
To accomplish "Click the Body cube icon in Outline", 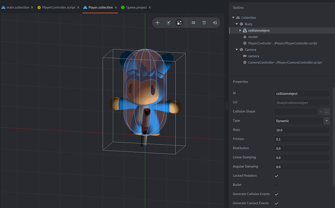I will click(x=241, y=24).
